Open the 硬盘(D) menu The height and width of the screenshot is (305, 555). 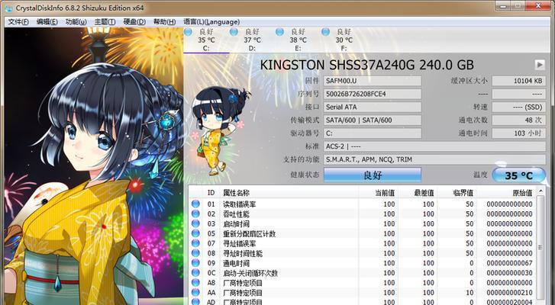(134, 22)
